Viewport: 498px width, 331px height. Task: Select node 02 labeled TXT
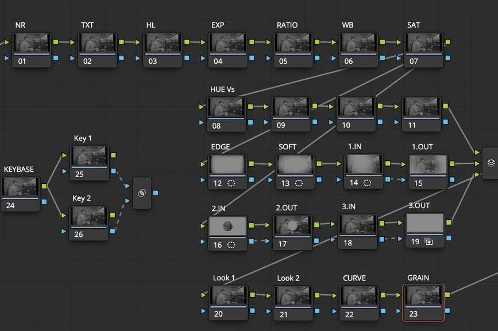tap(97, 50)
